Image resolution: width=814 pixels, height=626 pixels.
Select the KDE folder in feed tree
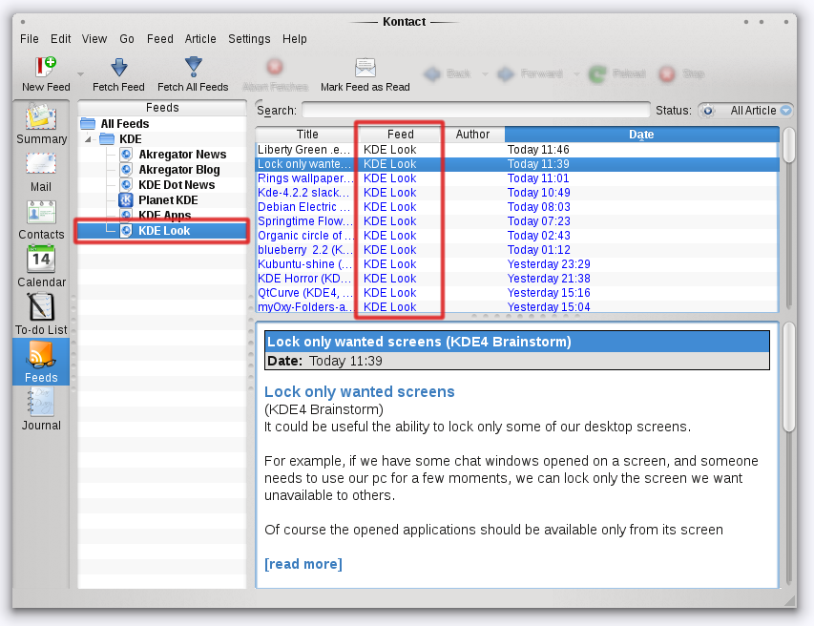point(131,139)
